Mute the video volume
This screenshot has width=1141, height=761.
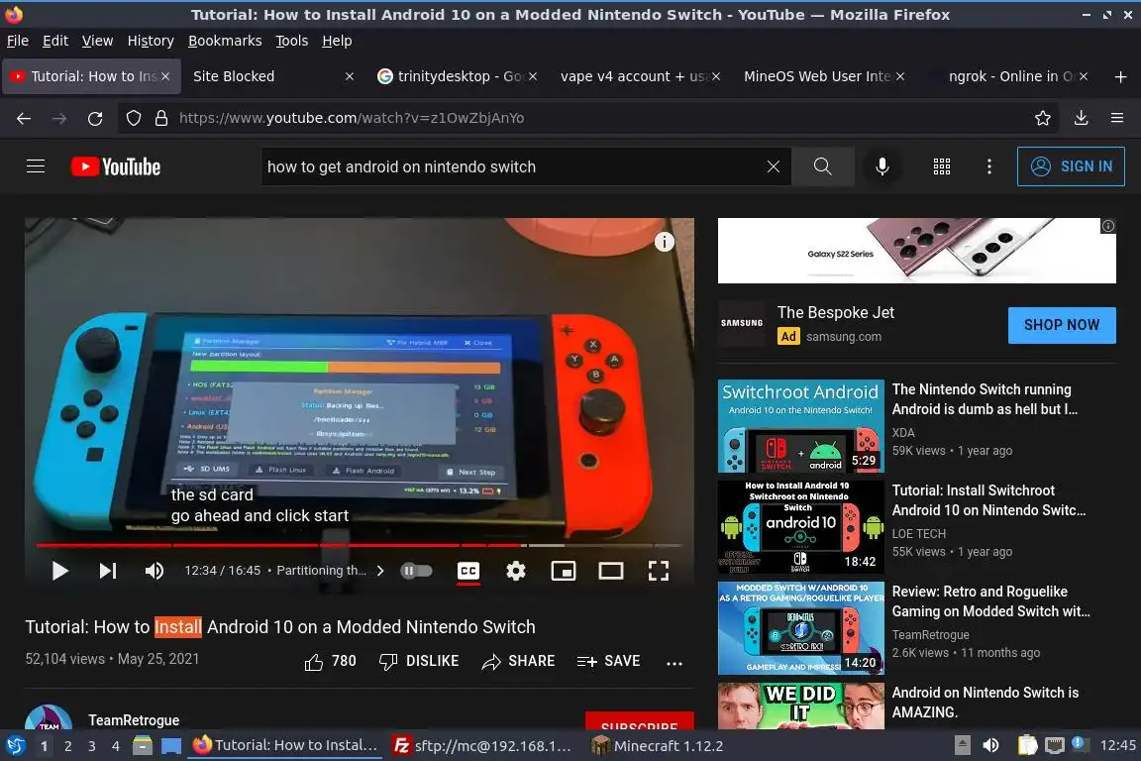[155, 571]
